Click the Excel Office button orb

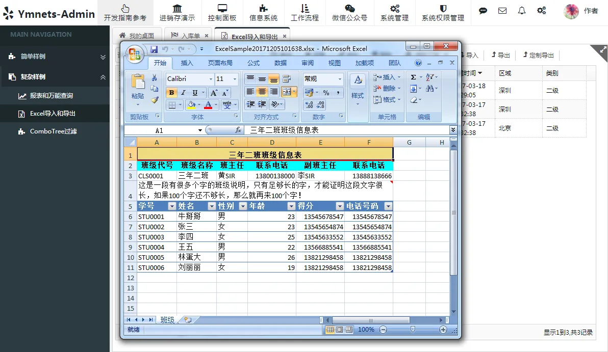[x=135, y=54]
